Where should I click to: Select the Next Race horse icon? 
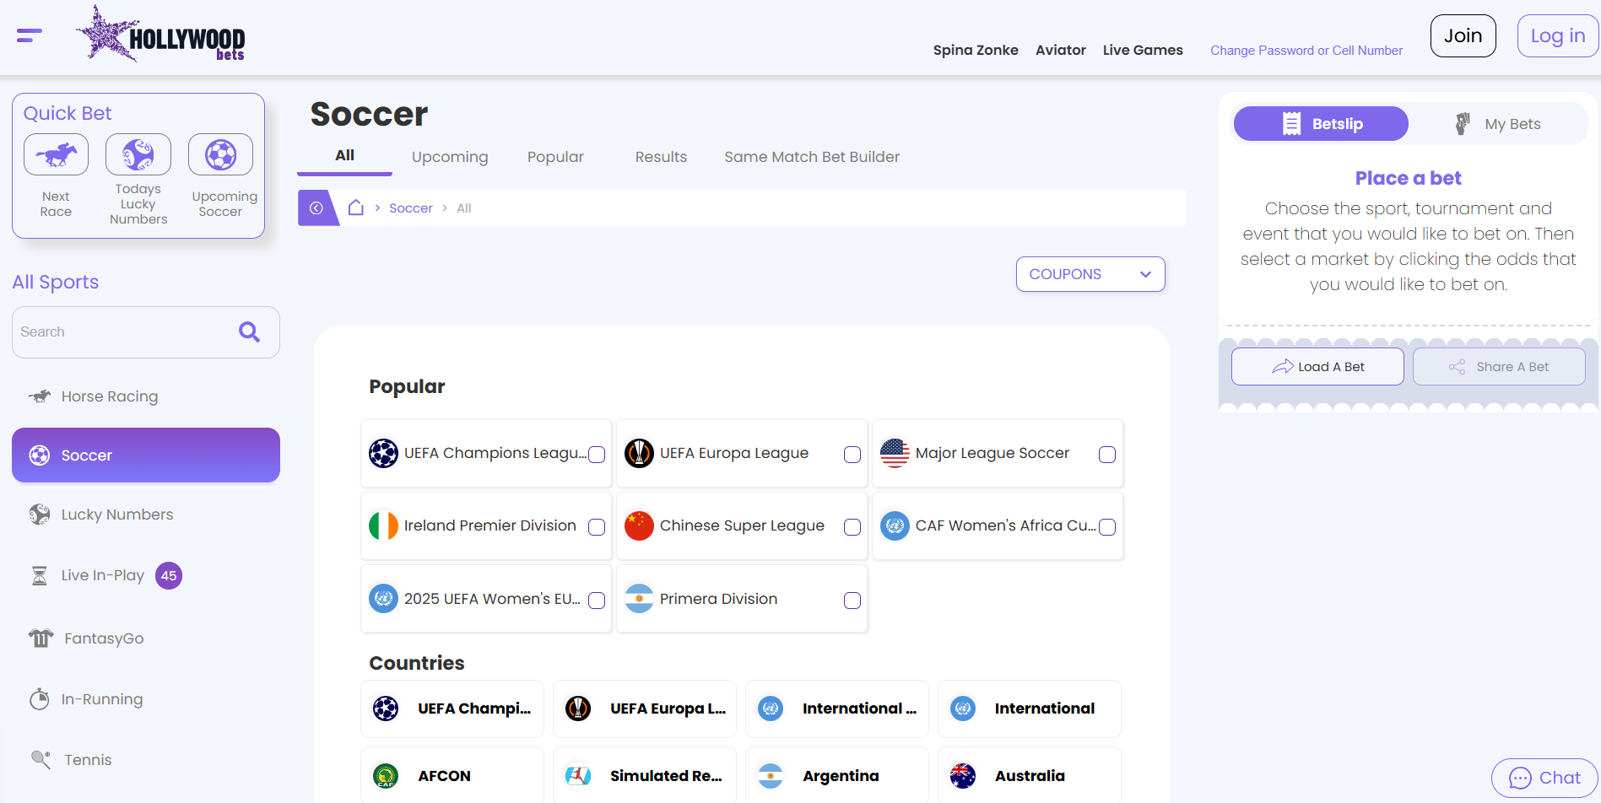pyautogui.click(x=56, y=154)
